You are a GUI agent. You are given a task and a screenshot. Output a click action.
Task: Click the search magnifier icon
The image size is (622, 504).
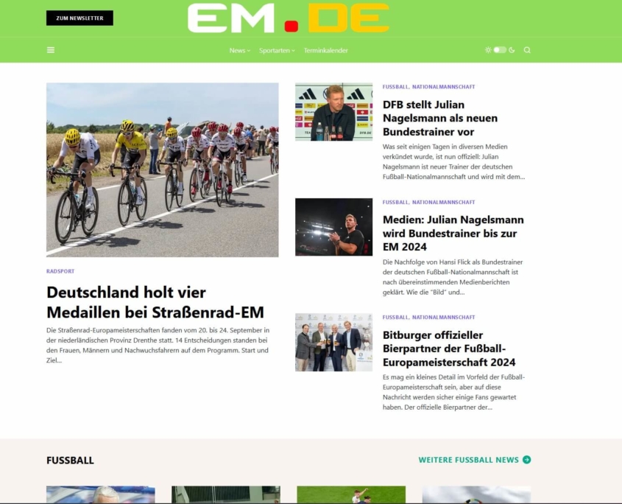coord(527,50)
